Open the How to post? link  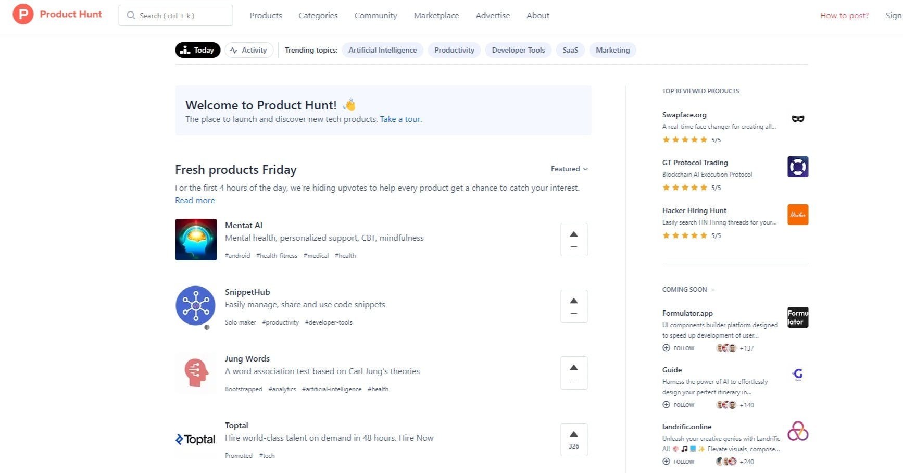coord(844,16)
